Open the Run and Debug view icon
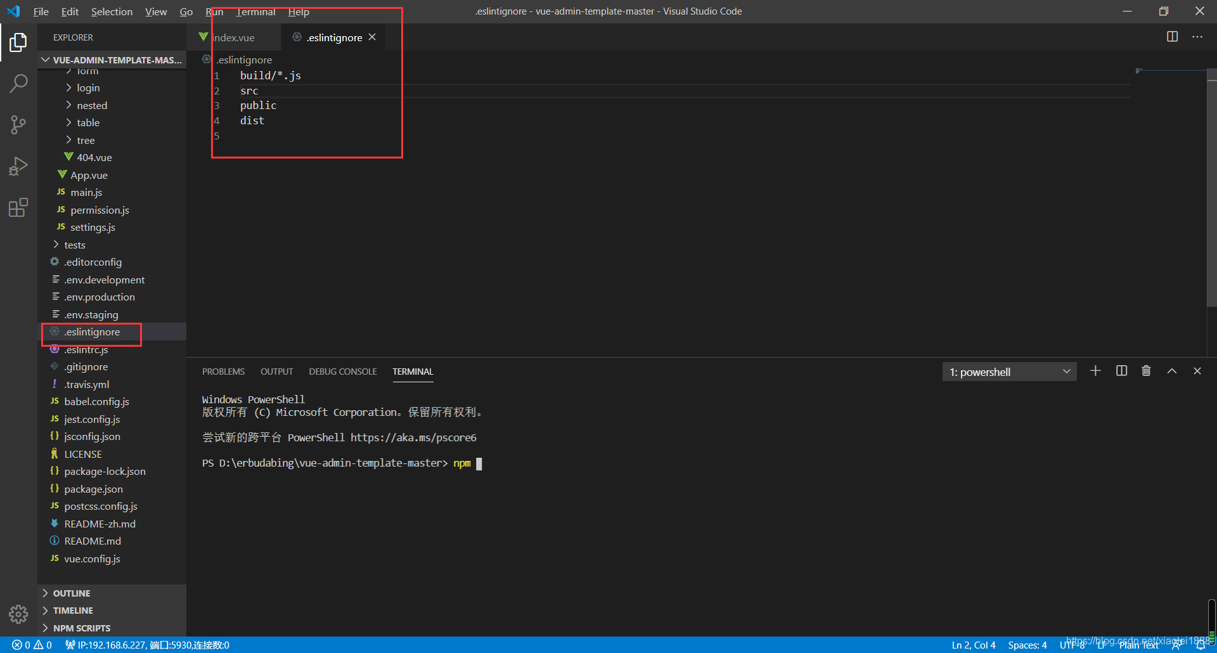Image resolution: width=1217 pixels, height=653 pixels. pyautogui.click(x=18, y=166)
